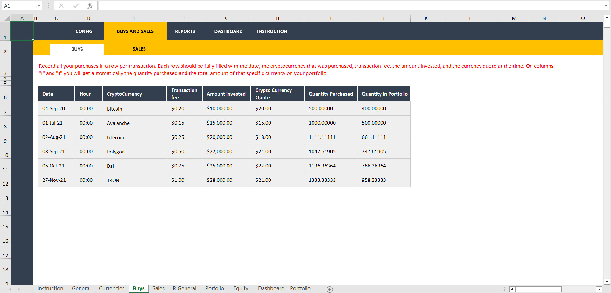Click the Quantity in Portfolio header

[384, 94]
